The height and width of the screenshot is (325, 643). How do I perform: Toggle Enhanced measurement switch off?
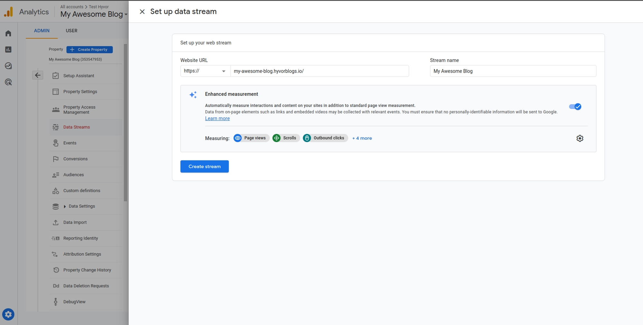click(575, 107)
